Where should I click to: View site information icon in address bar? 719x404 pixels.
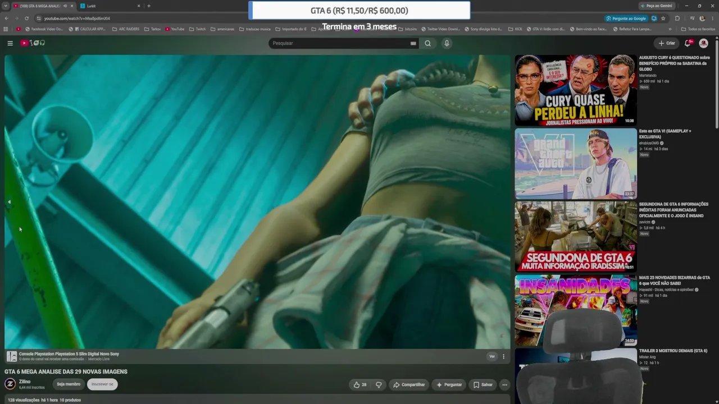pyautogui.click(x=38, y=19)
